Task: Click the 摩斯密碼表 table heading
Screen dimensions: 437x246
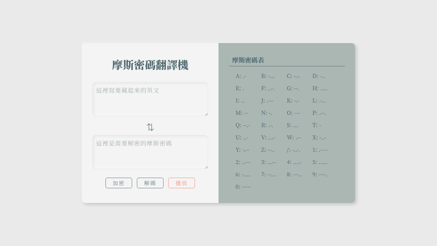Action: pos(248,60)
